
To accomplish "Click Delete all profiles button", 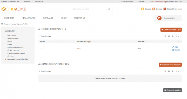I will point(172,90).
